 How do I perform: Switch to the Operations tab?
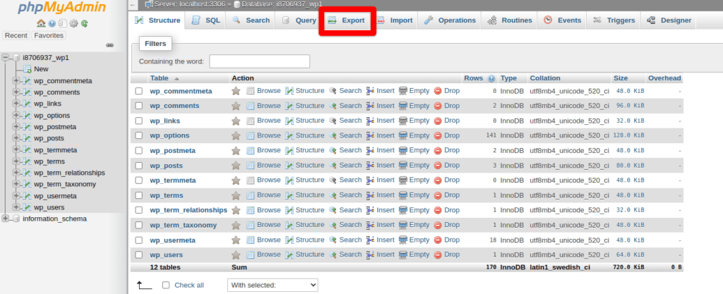(450, 20)
